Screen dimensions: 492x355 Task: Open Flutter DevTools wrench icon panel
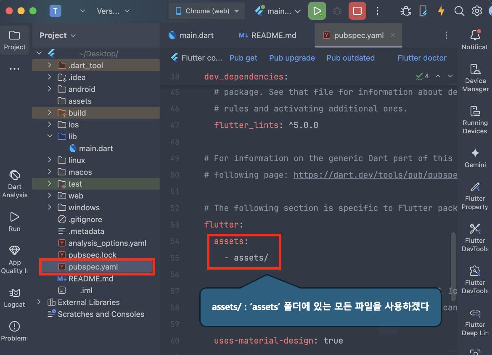coord(475,238)
